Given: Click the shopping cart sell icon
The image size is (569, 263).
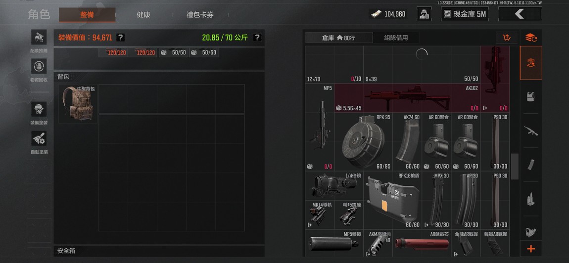Looking at the screenshot, I should pyautogui.click(x=506, y=38).
